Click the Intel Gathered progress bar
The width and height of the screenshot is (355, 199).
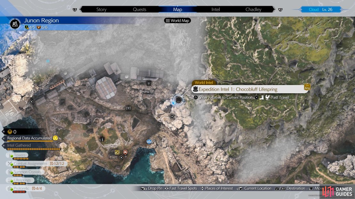click(x=34, y=149)
